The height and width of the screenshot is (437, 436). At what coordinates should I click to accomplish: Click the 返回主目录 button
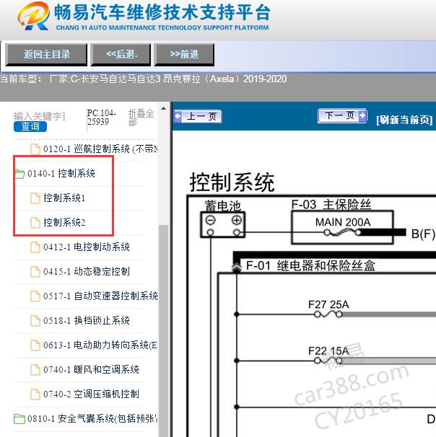(x=46, y=54)
